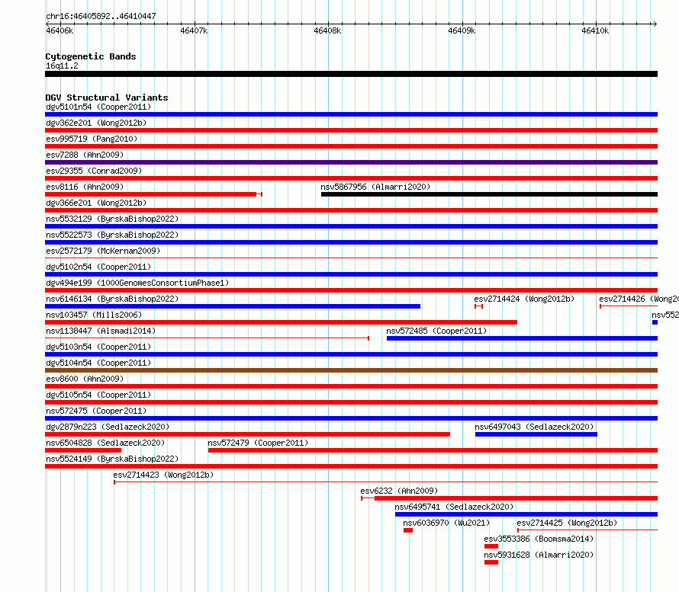Click the dgv5101n54 (Cooper2011) variant label

(98, 107)
